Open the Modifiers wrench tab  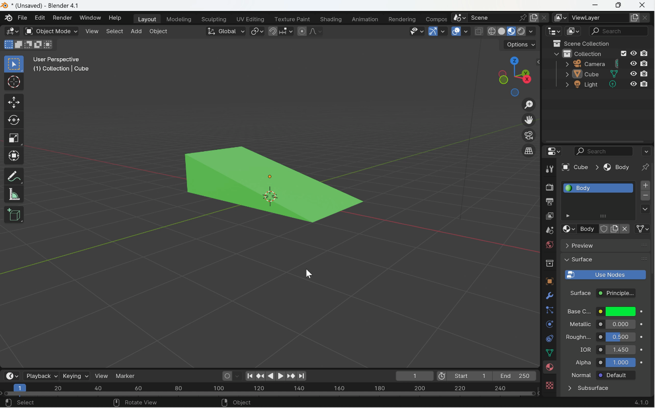click(550, 296)
